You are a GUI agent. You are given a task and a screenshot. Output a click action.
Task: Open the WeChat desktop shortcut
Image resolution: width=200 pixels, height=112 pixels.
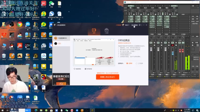(x=52, y=4)
